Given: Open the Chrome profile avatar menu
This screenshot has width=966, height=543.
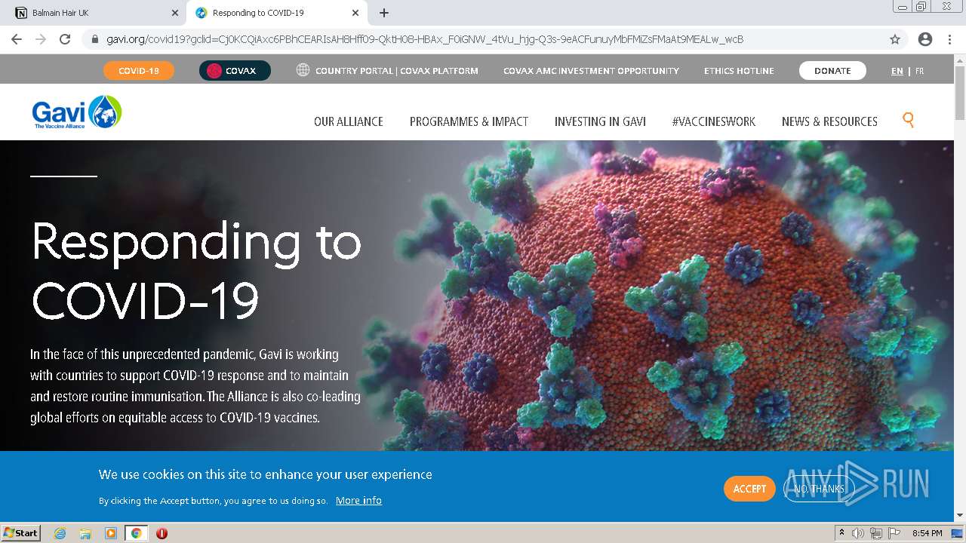Looking at the screenshot, I should tap(925, 39).
